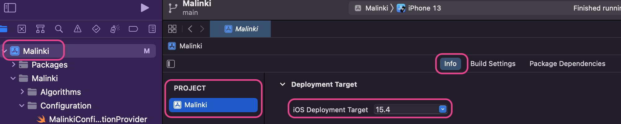Open MalinkiConfi...tionProvider Swift file
621x124 pixels.
pos(92,119)
